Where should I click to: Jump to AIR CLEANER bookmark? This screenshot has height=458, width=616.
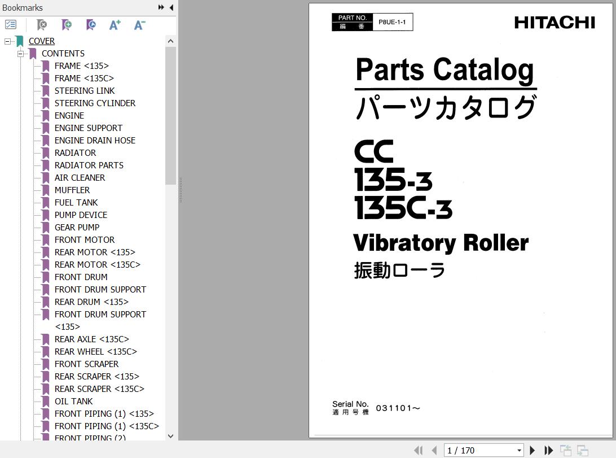[80, 178]
